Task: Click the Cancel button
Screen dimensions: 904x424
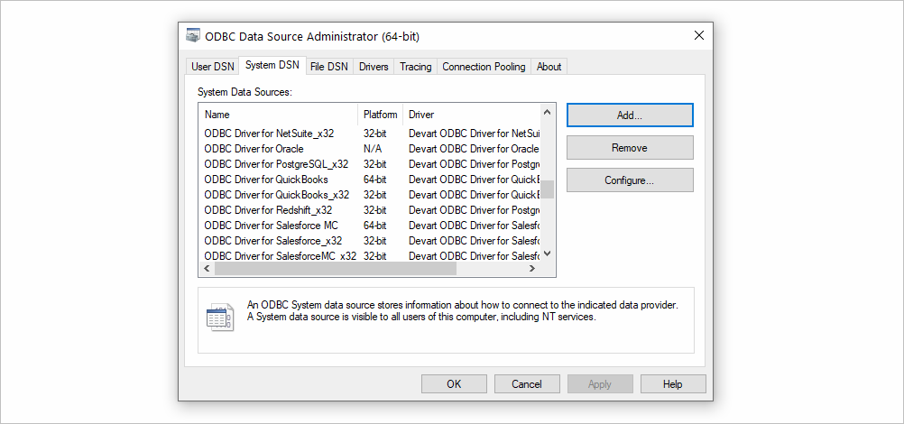Action: (527, 384)
